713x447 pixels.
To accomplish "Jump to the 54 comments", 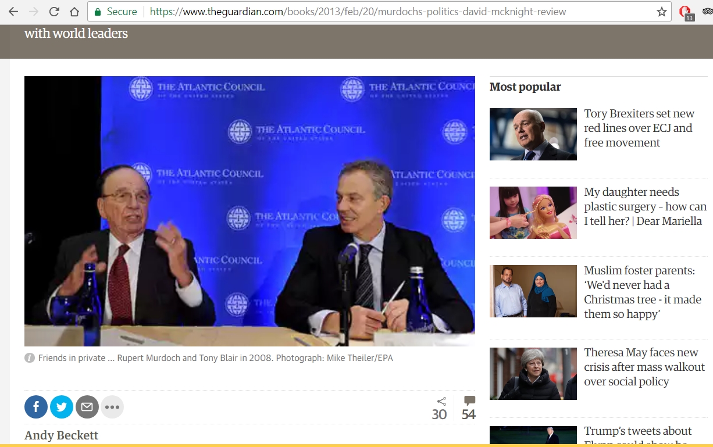I will [469, 409].
